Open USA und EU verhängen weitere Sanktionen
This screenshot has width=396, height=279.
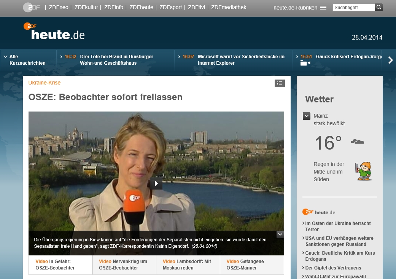pyautogui.click(x=339, y=241)
